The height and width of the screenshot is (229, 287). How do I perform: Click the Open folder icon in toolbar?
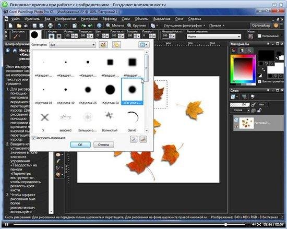19,26
